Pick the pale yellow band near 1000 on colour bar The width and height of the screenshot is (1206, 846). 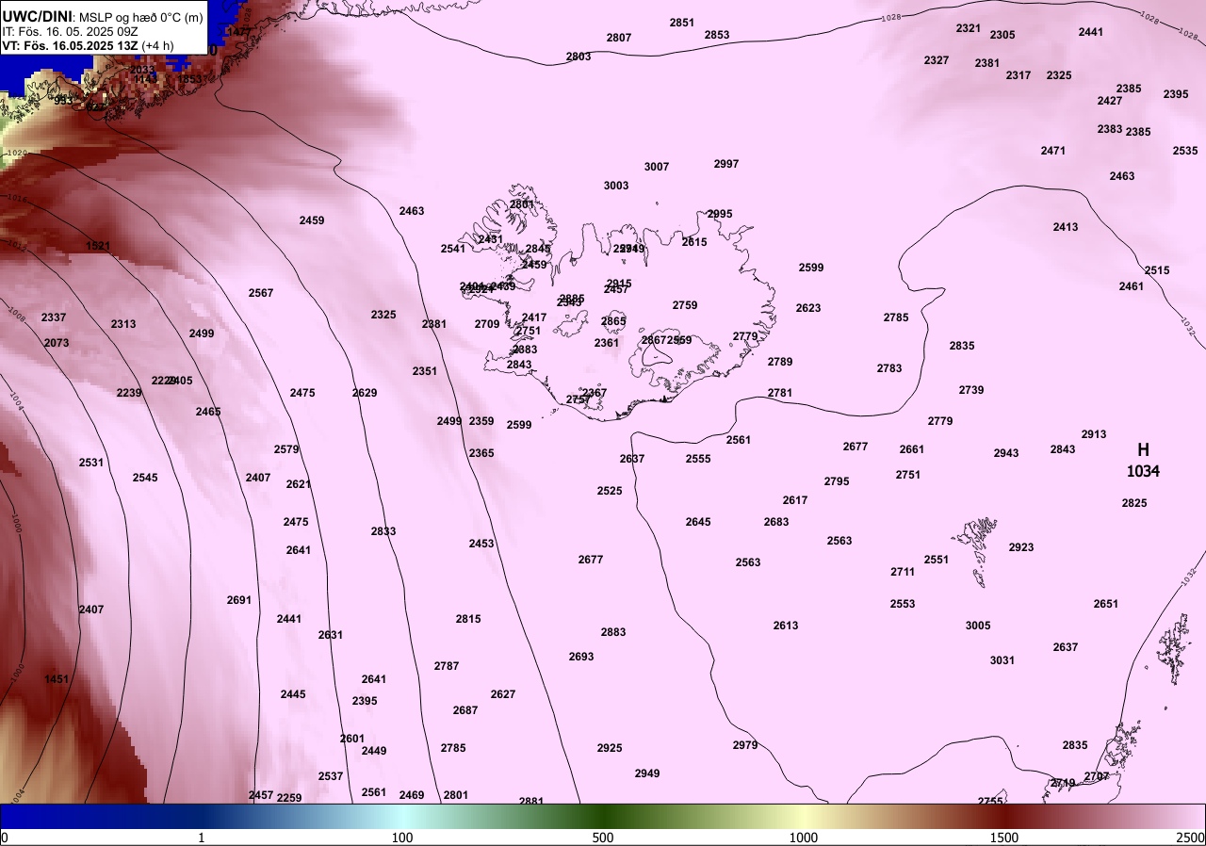pyautogui.click(x=803, y=816)
